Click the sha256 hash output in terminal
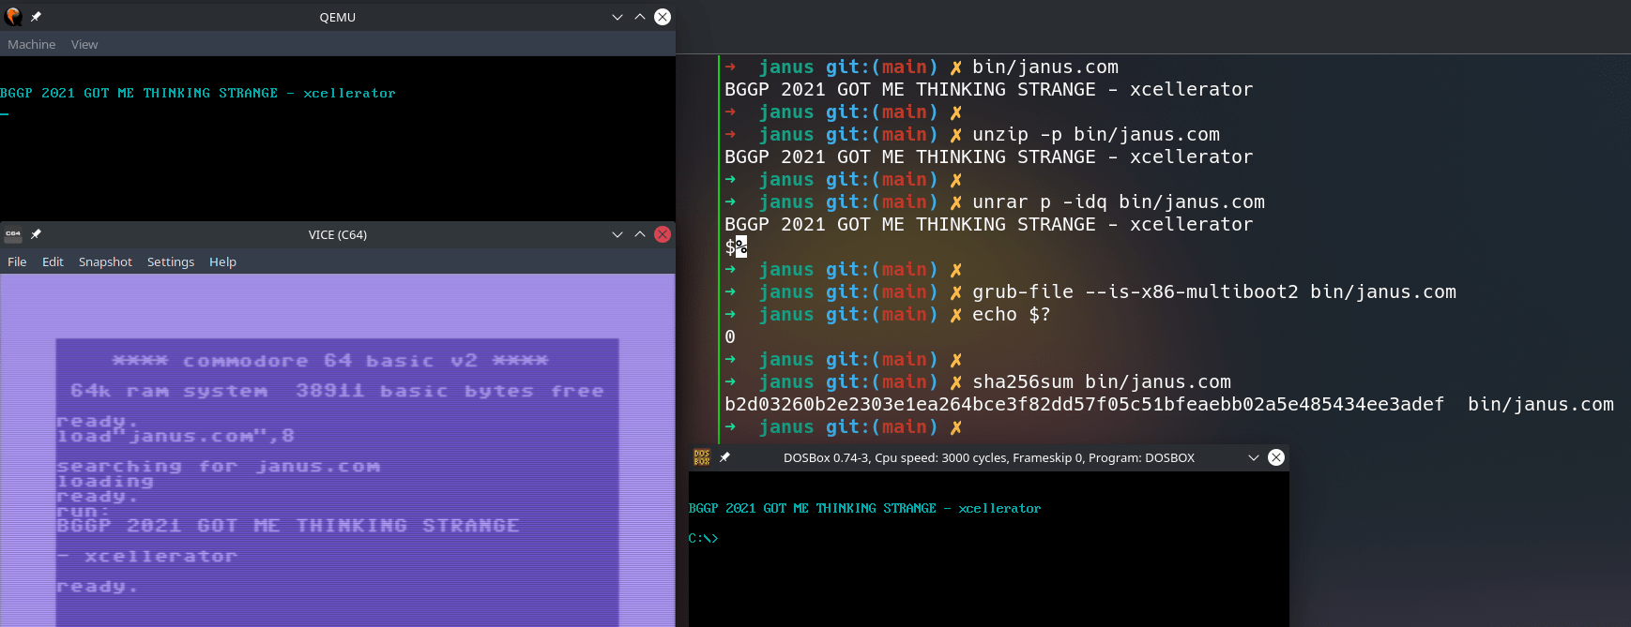Viewport: 1631px width, 627px height. click(x=1084, y=404)
